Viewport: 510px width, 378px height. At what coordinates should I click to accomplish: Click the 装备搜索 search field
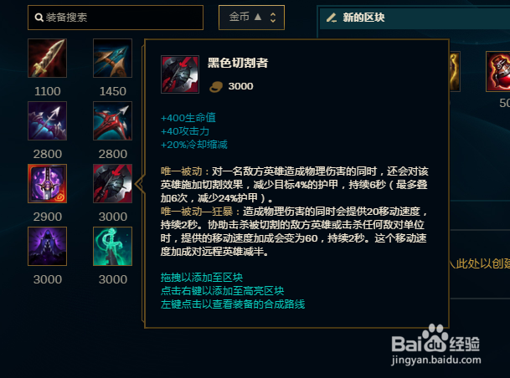coord(116,18)
